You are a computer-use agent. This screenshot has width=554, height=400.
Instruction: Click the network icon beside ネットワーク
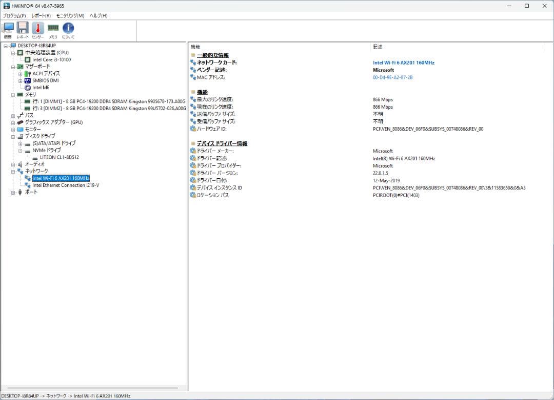[20, 171]
